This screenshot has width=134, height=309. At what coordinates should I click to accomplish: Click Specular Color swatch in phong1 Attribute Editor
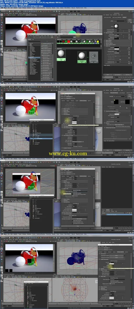[117, 36]
